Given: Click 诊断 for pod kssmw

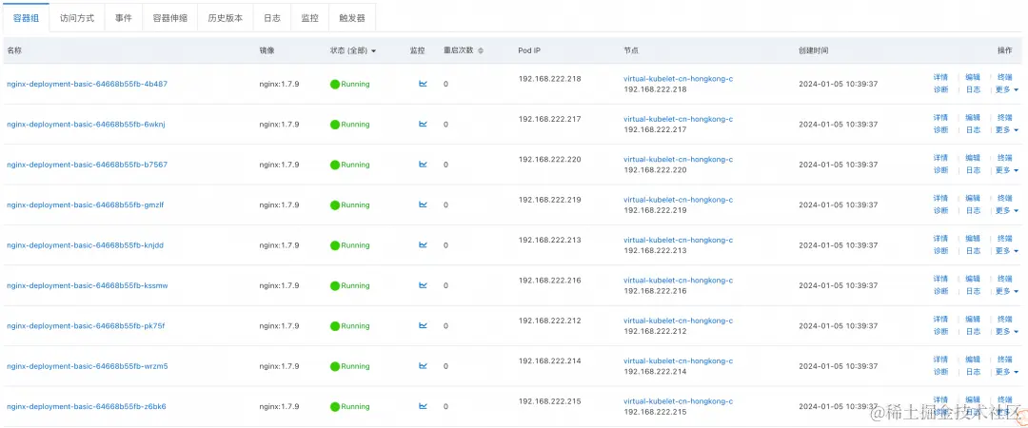Looking at the screenshot, I should point(940,291).
